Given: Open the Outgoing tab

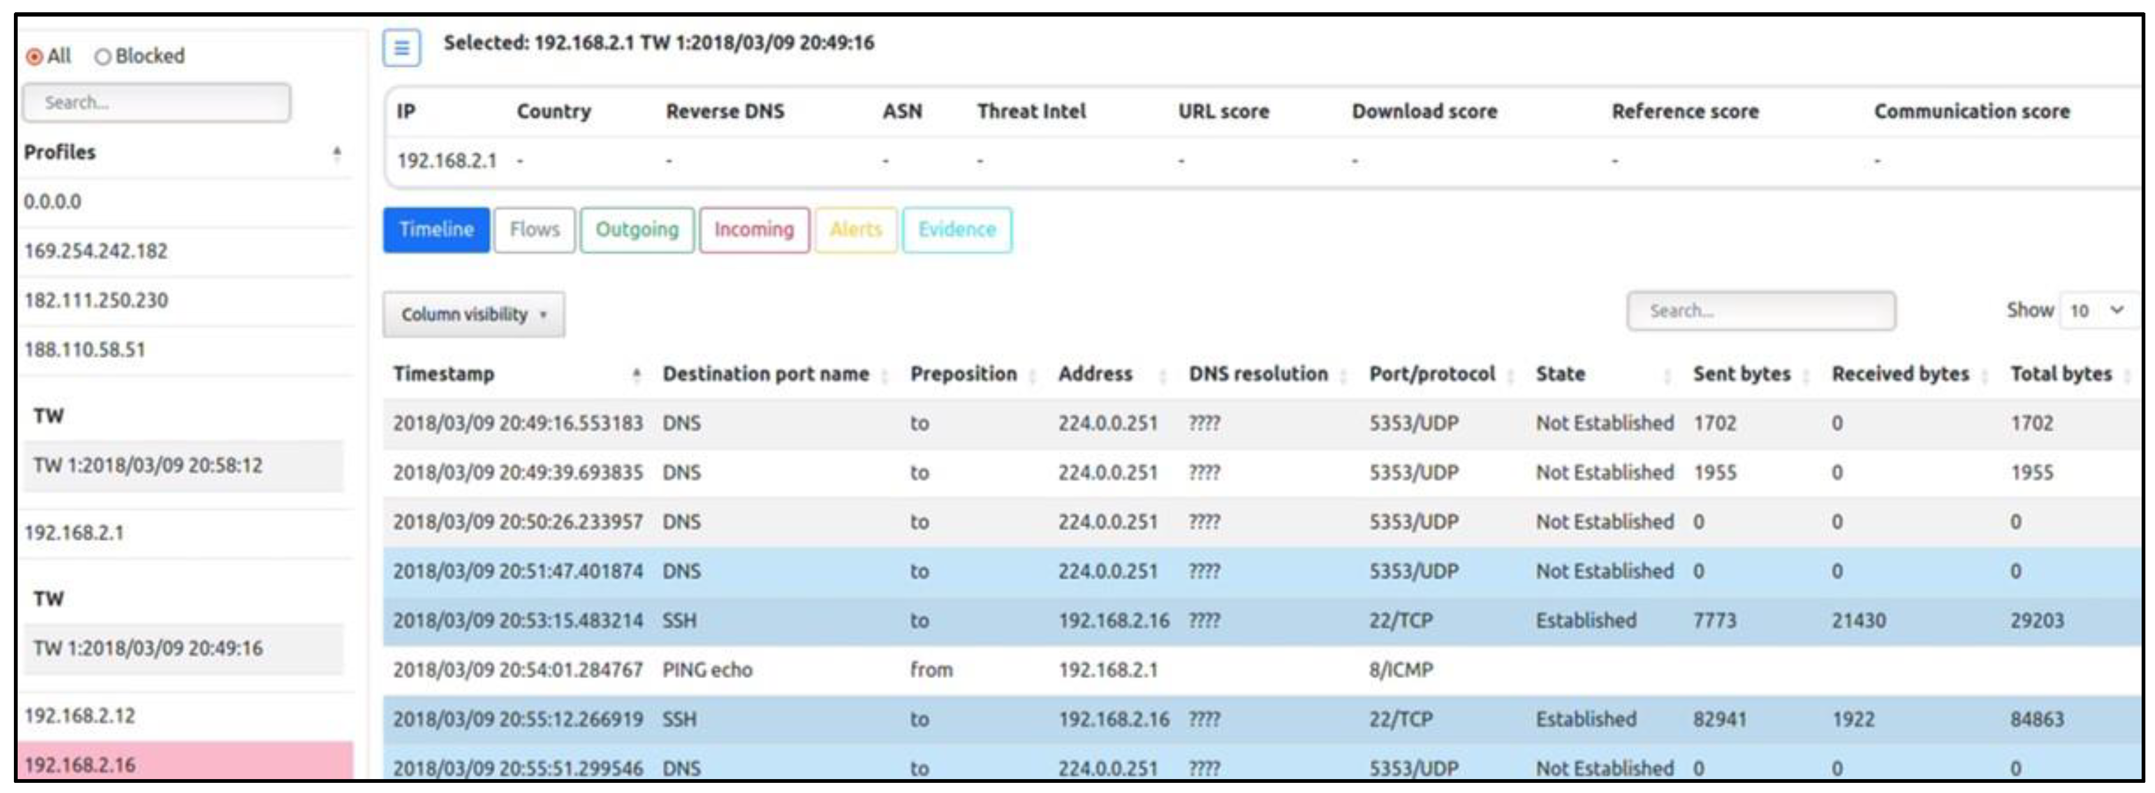Looking at the screenshot, I should pos(636,230).
